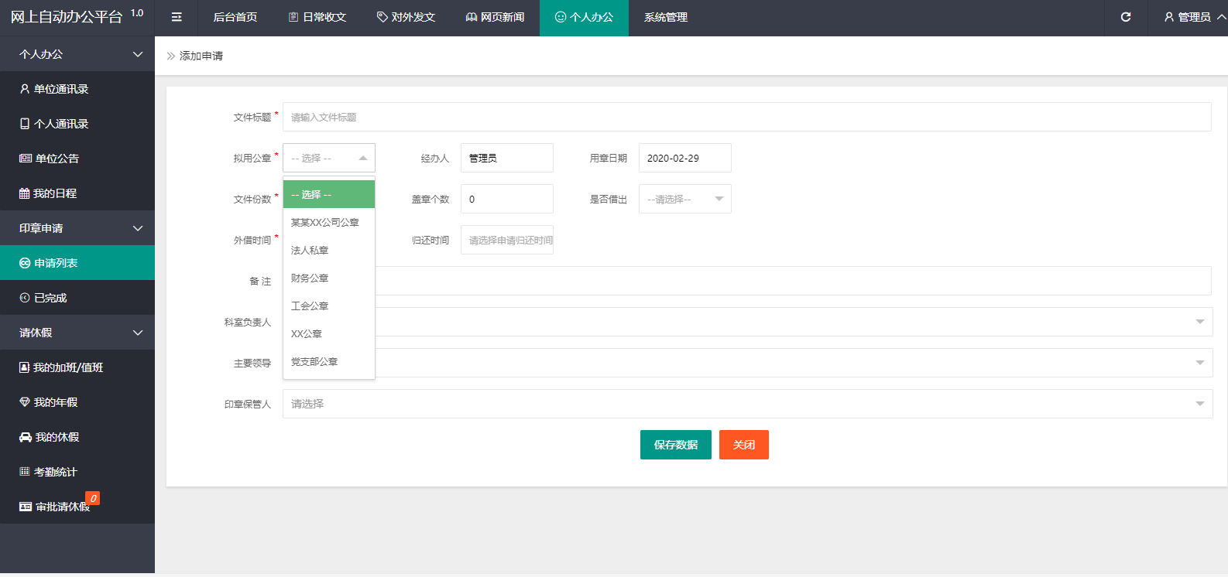The image size is (1228, 577).
Task: Open 个人通讯录 in the sidebar
Action: 61,124
